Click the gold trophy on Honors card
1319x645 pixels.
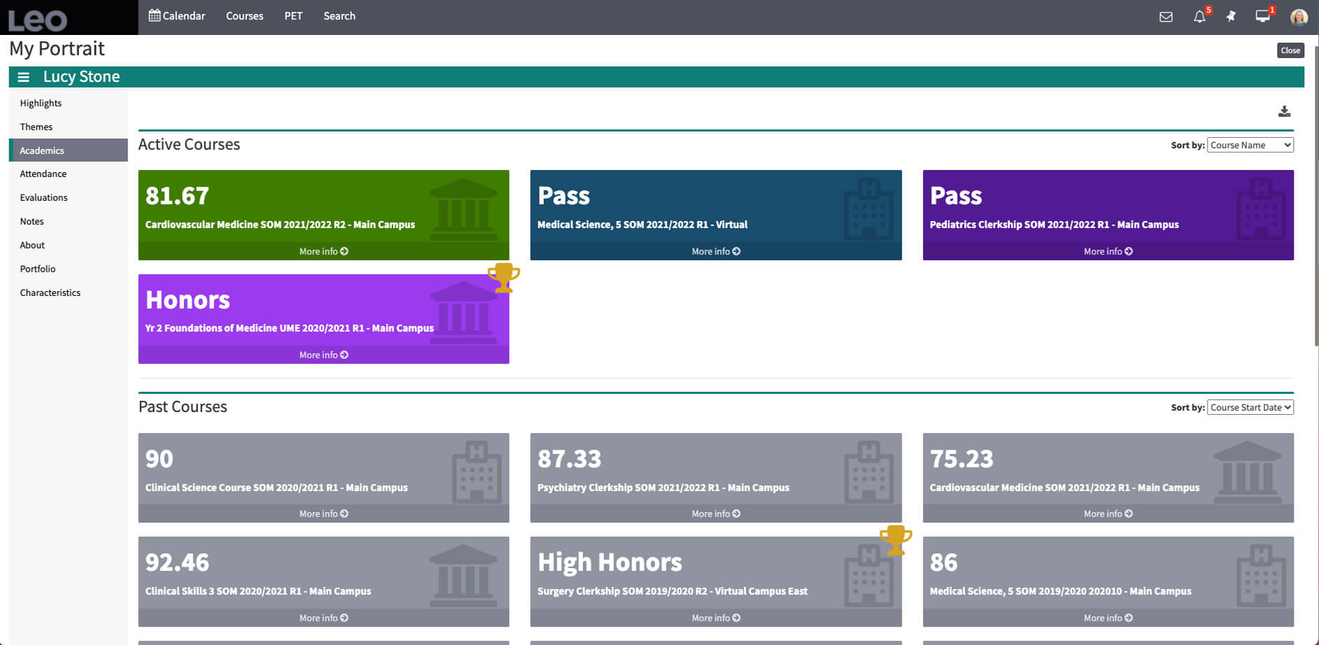coord(503,277)
